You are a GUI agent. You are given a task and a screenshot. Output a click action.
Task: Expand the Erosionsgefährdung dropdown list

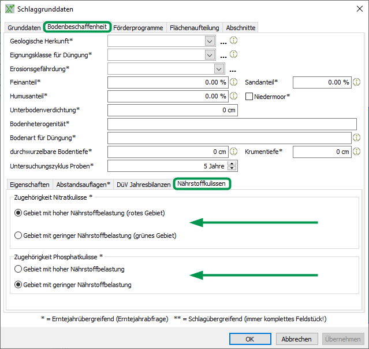click(x=219, y=69)
